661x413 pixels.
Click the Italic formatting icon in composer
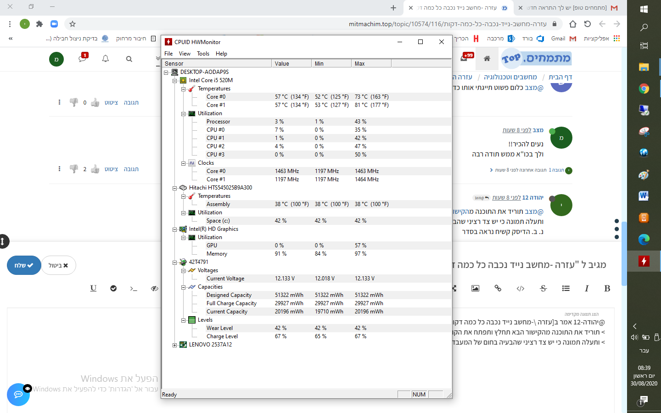[587, 288]
